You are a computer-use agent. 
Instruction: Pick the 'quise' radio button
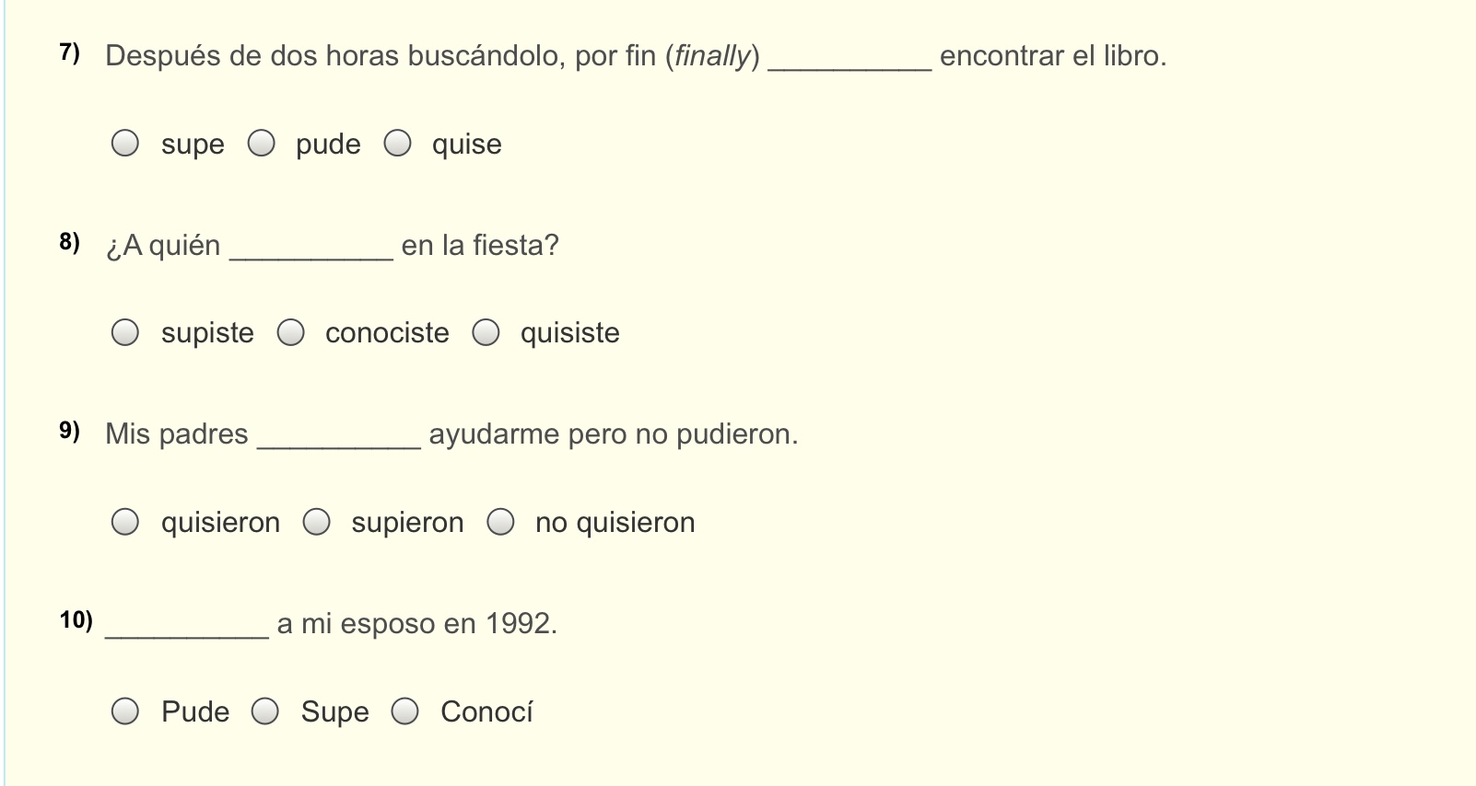click(398, 144)
